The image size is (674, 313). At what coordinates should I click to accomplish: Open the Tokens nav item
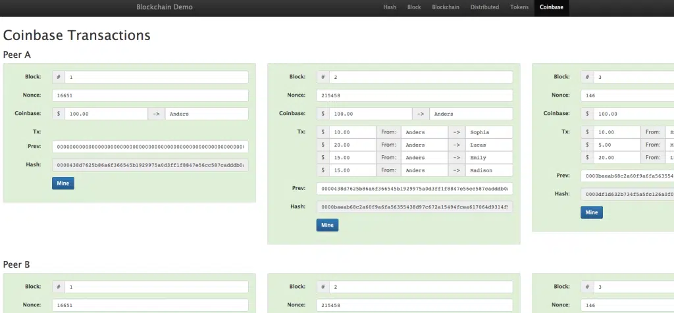pyautogui.click(x=519, y=7)
